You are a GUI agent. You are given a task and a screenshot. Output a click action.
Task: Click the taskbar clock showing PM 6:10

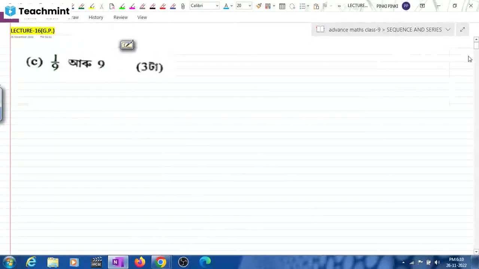pos(456,262)
